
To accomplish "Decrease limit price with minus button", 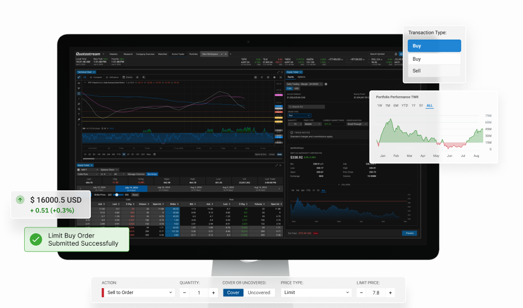I will click(x=361, y=293).
